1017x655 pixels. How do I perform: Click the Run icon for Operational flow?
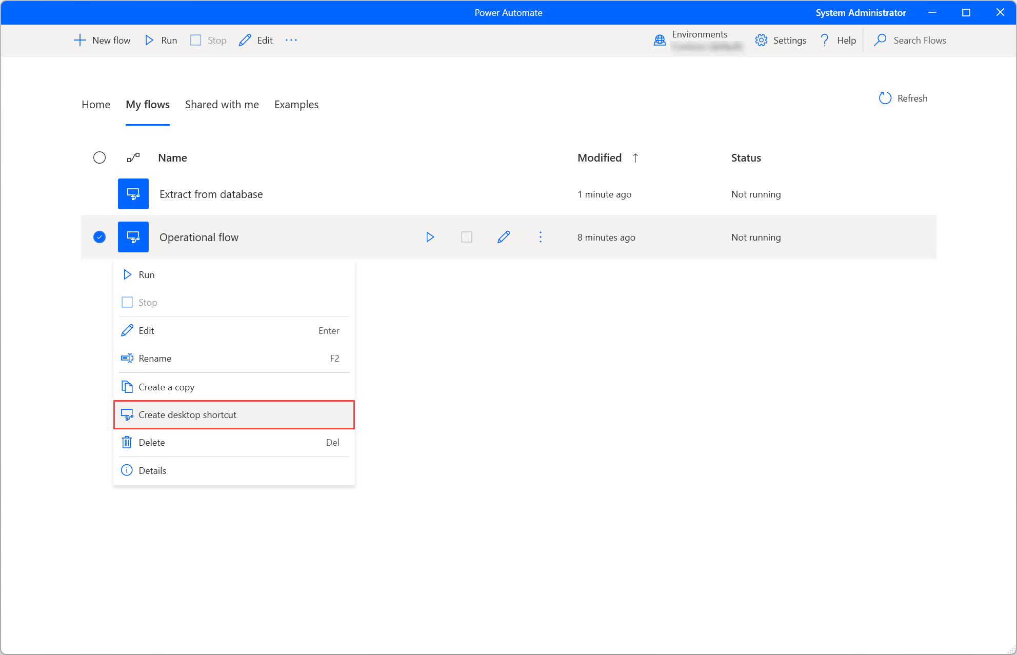click(x=431, y=237)
